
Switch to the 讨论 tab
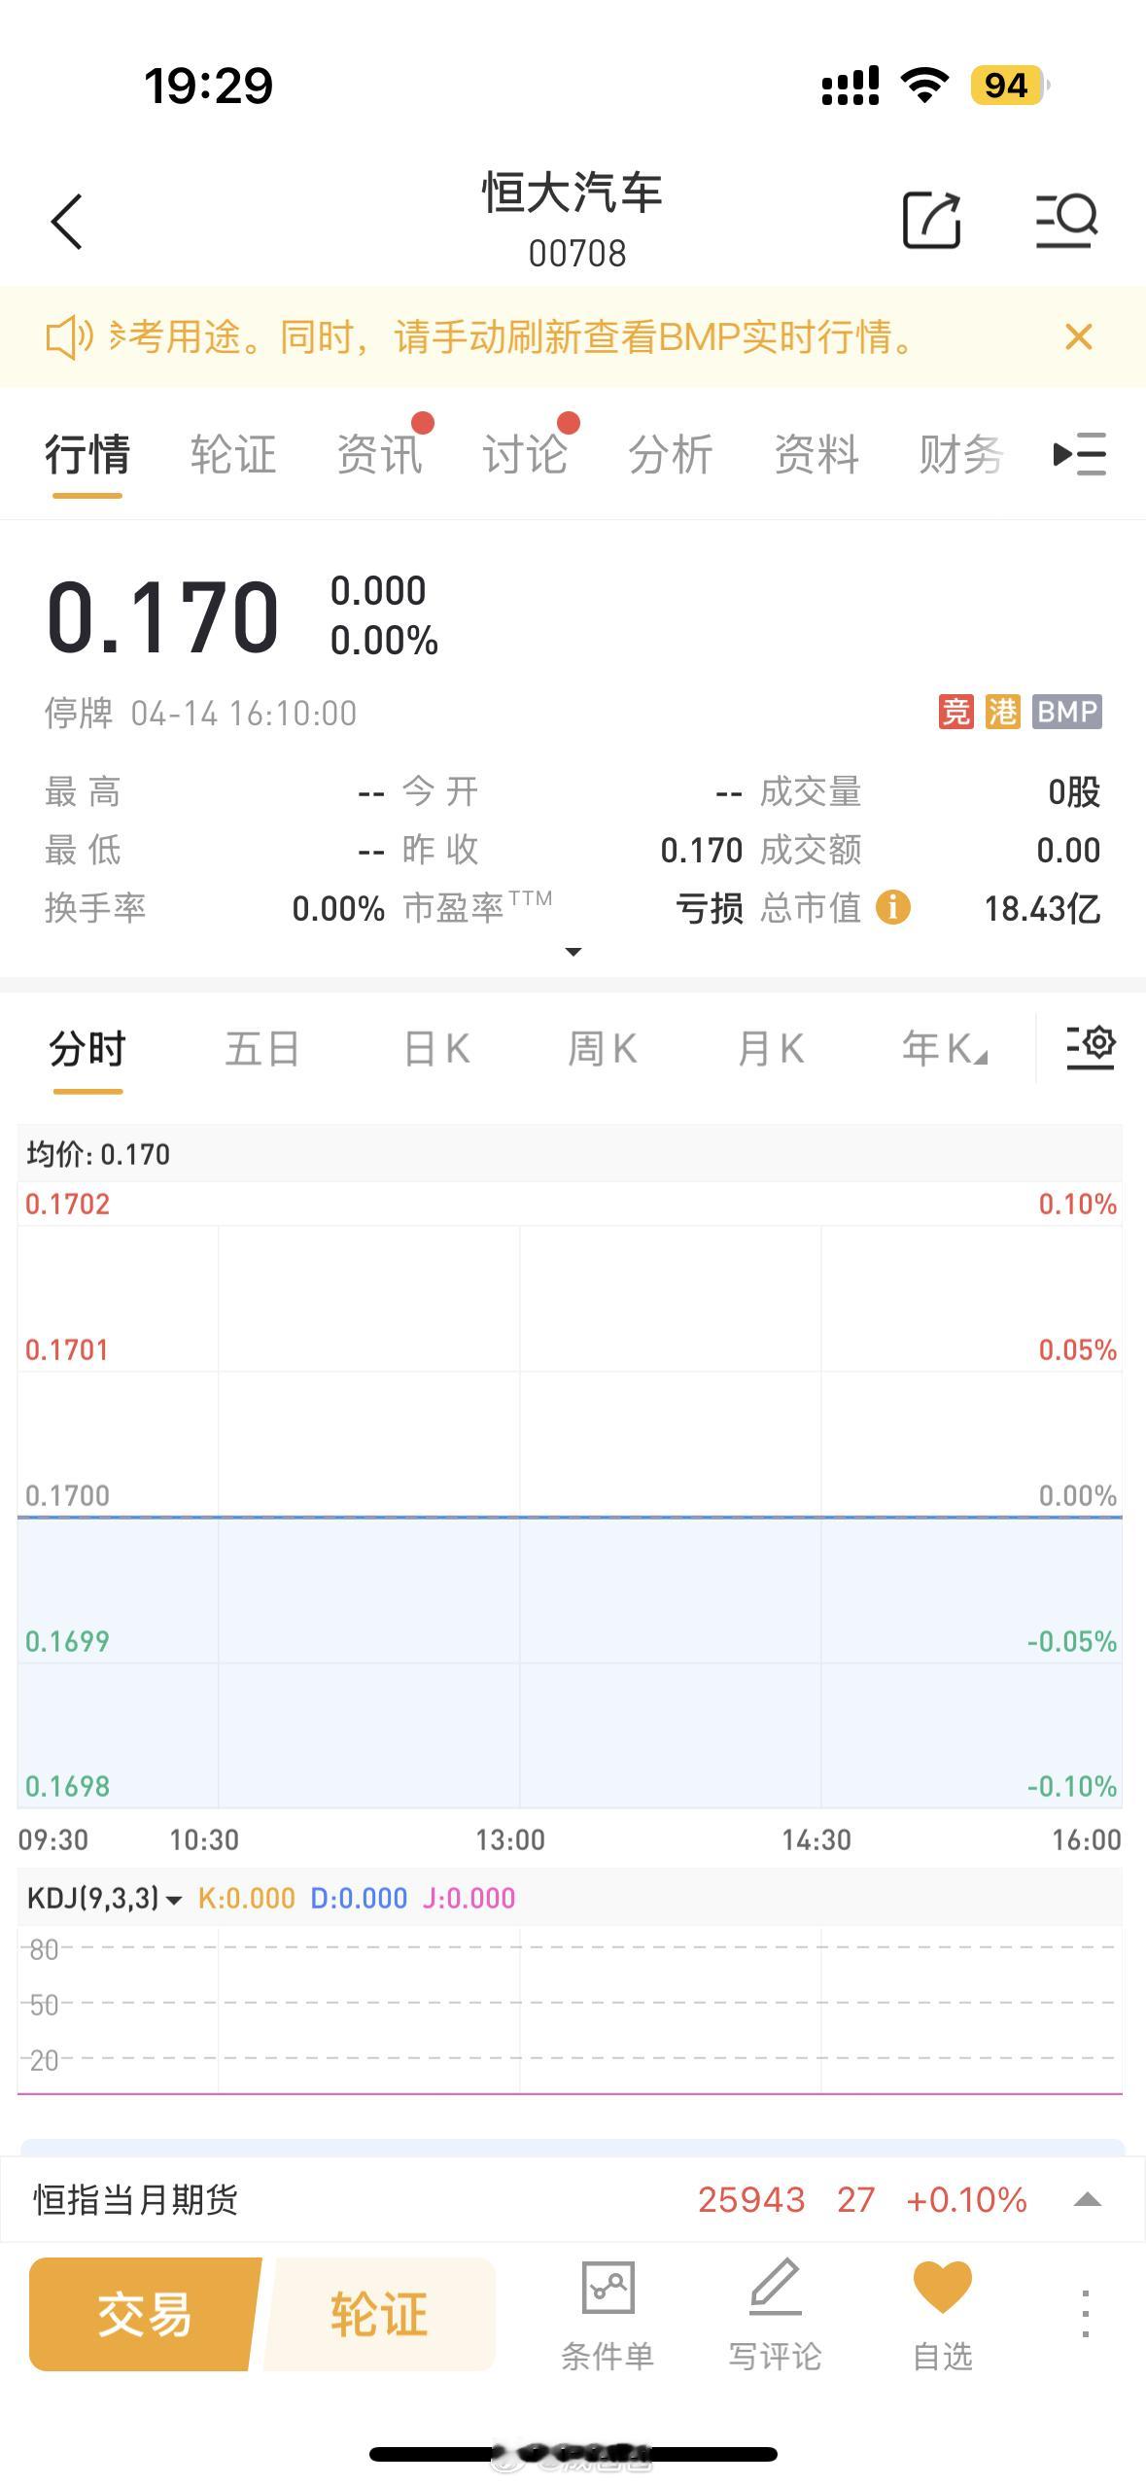(x=526, y=454)
